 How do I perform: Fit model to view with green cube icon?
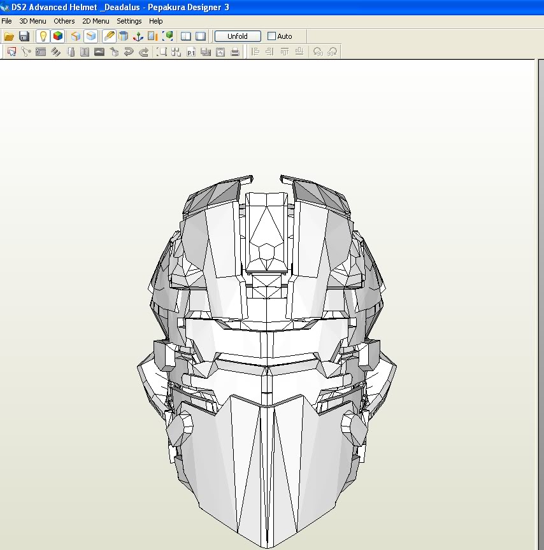(x=168, y=36)
